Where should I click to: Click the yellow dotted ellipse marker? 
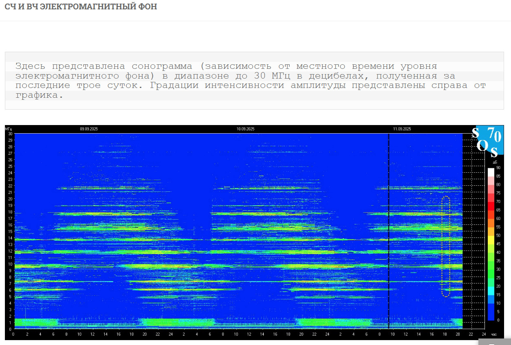click(446, 246)
